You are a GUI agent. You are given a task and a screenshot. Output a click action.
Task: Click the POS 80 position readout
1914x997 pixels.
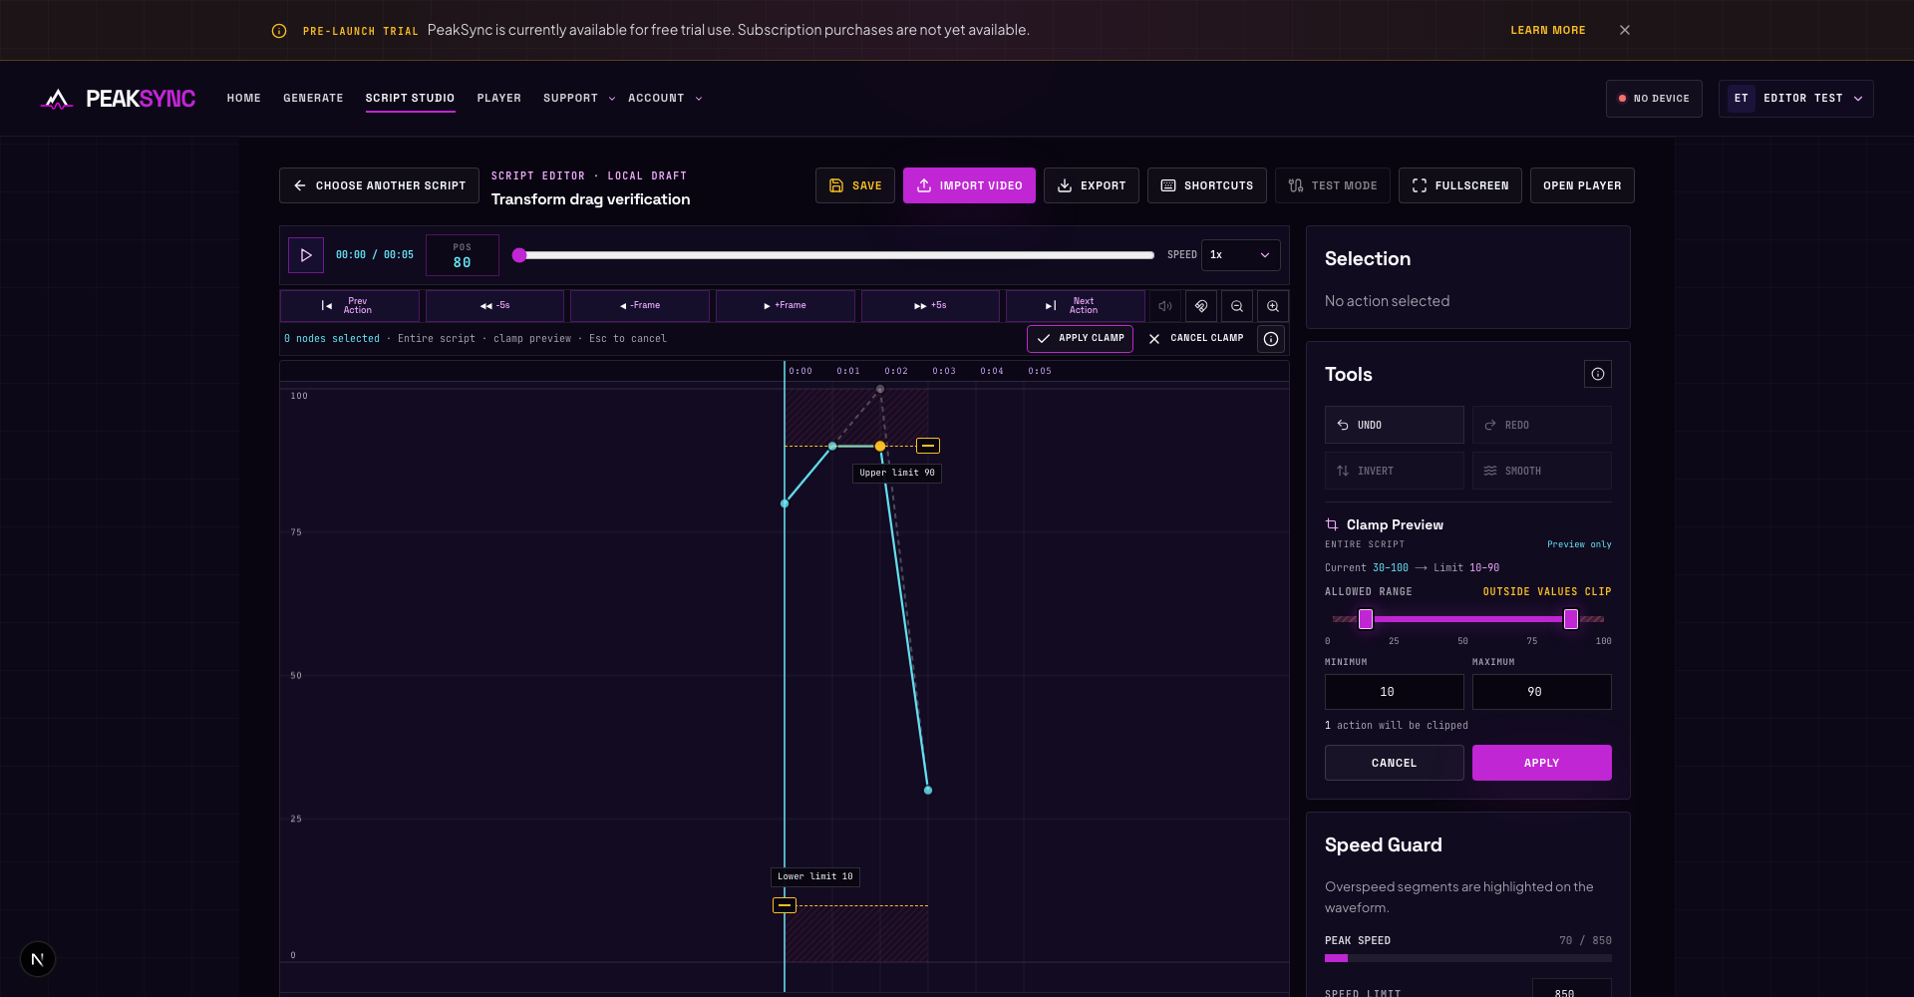tap(463, 255)
